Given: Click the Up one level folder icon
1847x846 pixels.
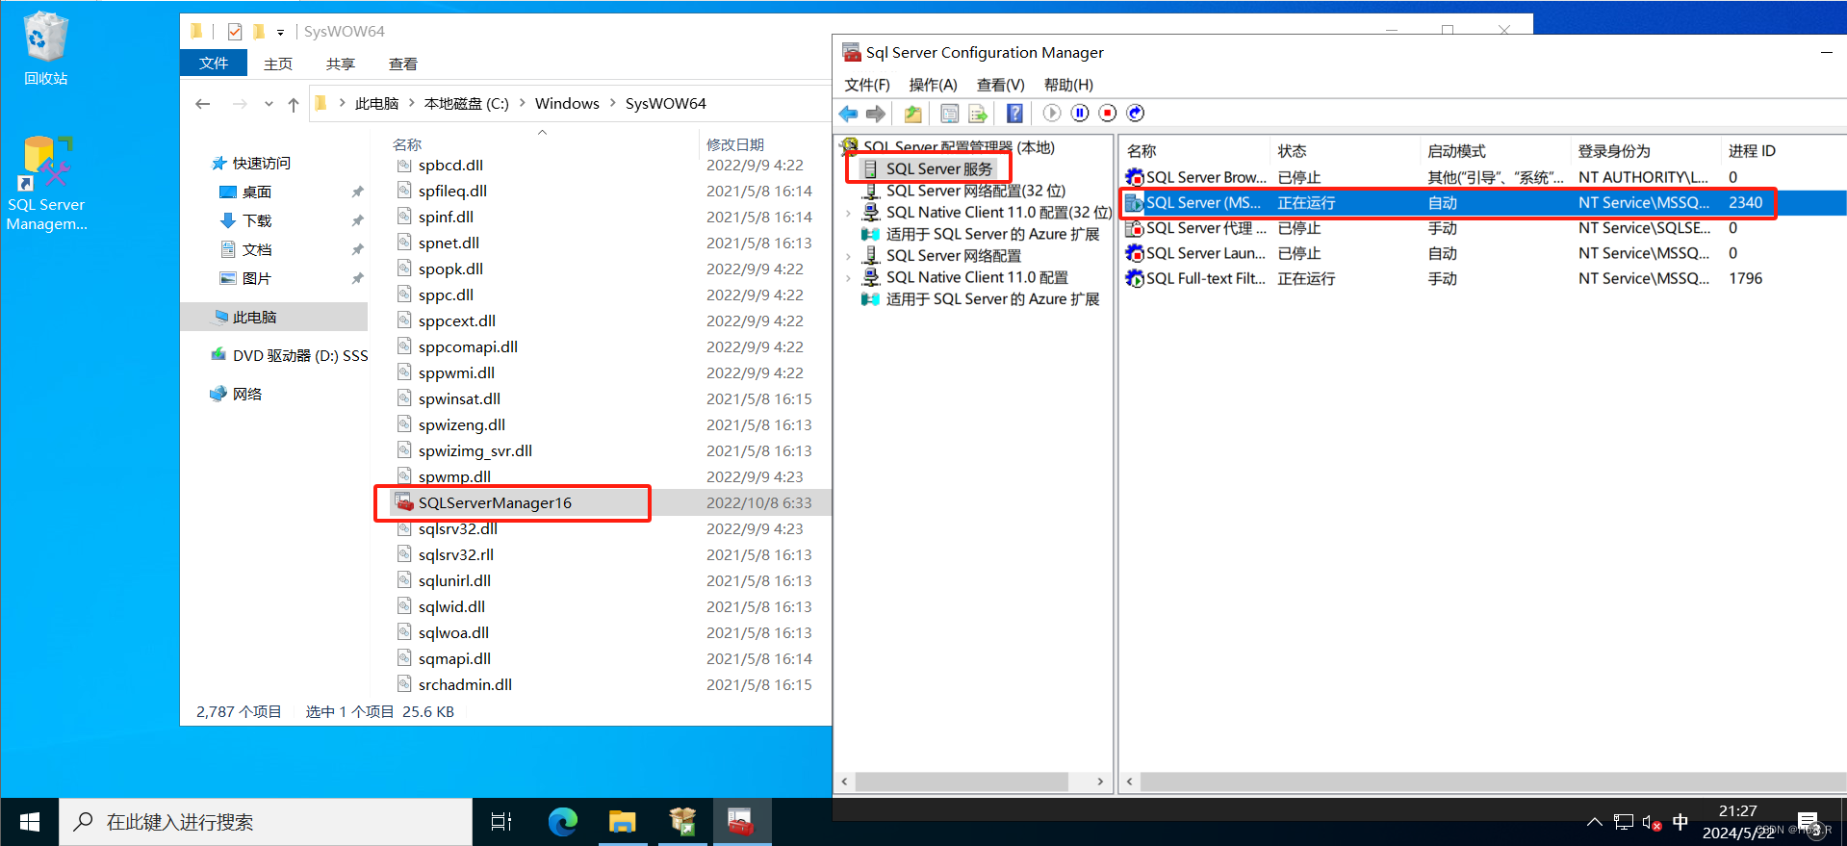Looking at the screenshot, I should 912,114.
